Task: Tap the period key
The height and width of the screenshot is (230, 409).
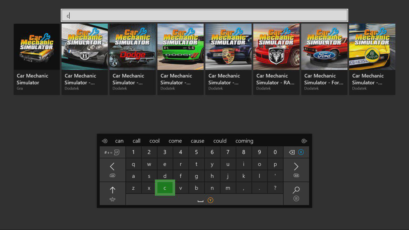Action: [x=259, y=188]
